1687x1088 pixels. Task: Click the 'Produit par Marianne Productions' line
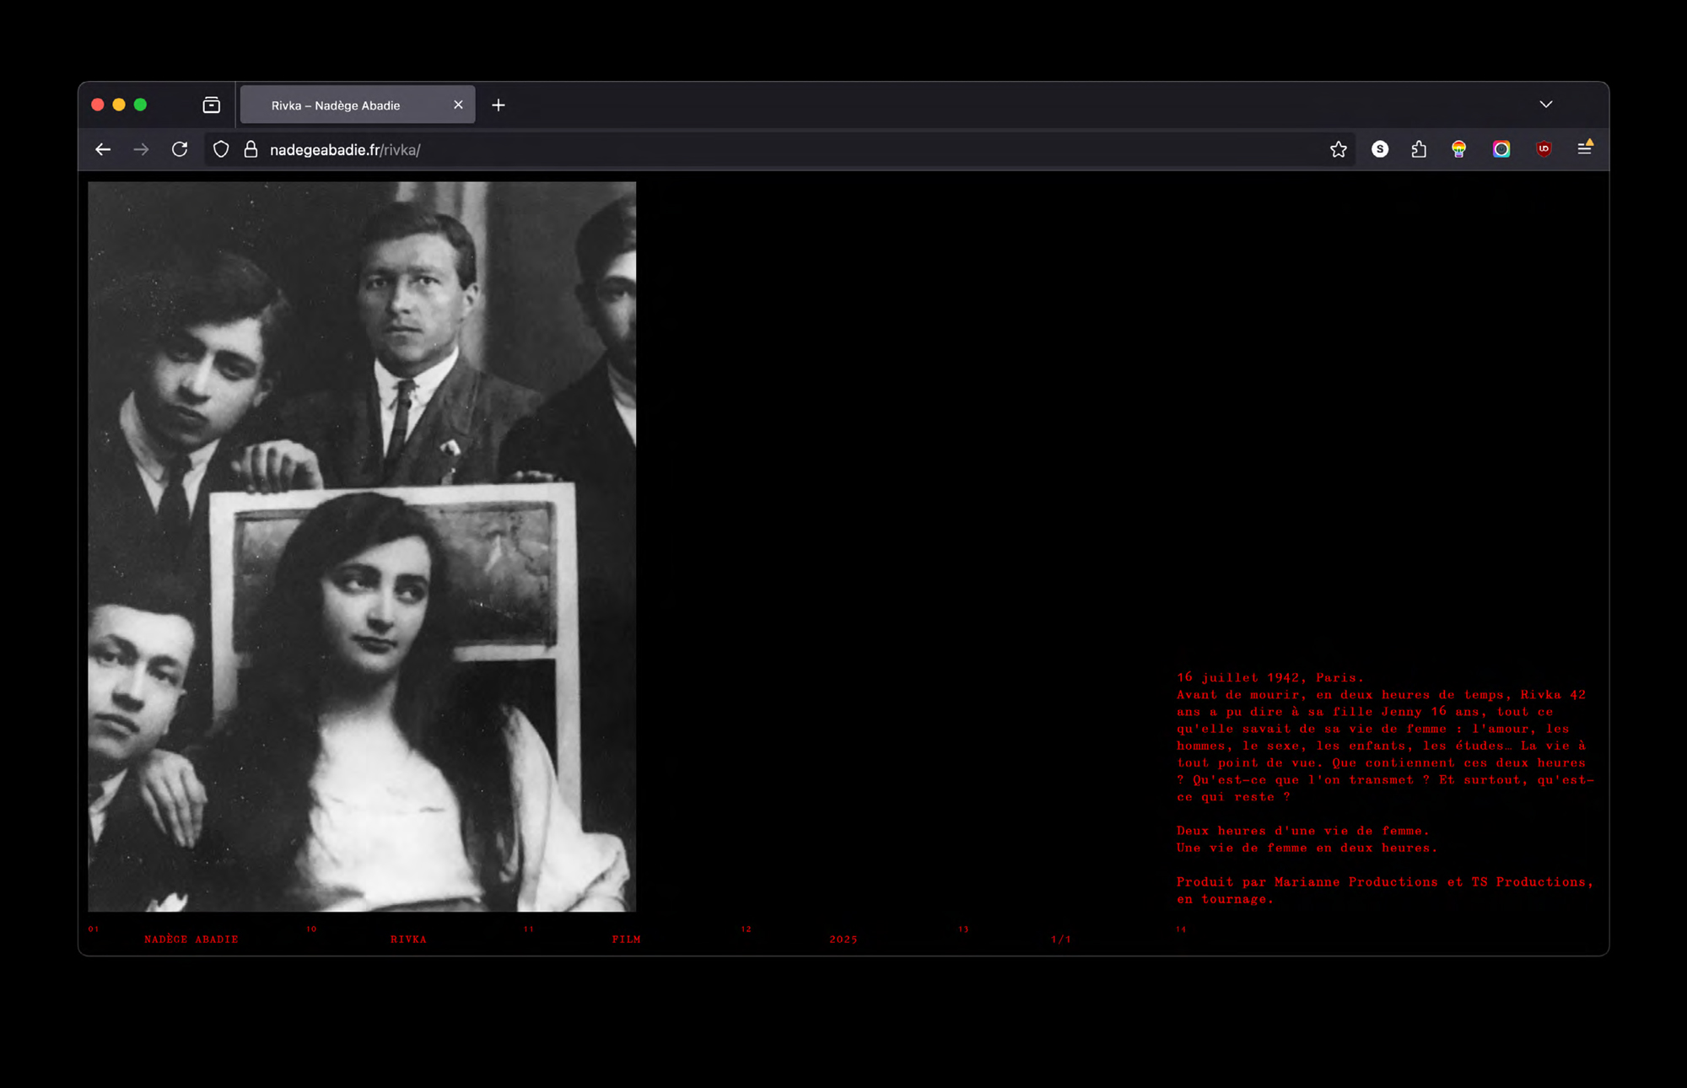coord(1385,881)
